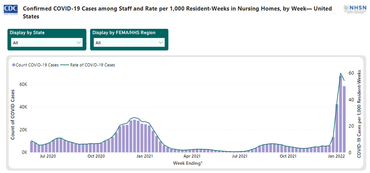Open the Display by State dropdown
Viewport: 370px width, 173px height.
[47, 43]
